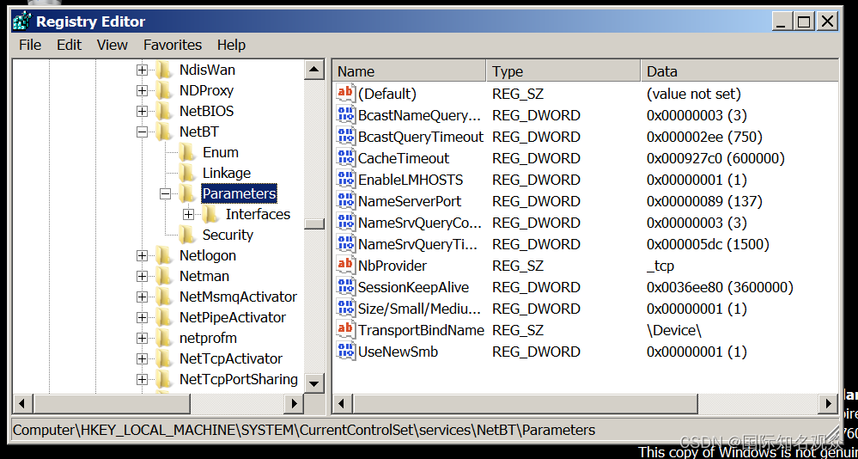858x459 pixels.
Task: Click the Parameters folder icon
Action: (187, 193)
